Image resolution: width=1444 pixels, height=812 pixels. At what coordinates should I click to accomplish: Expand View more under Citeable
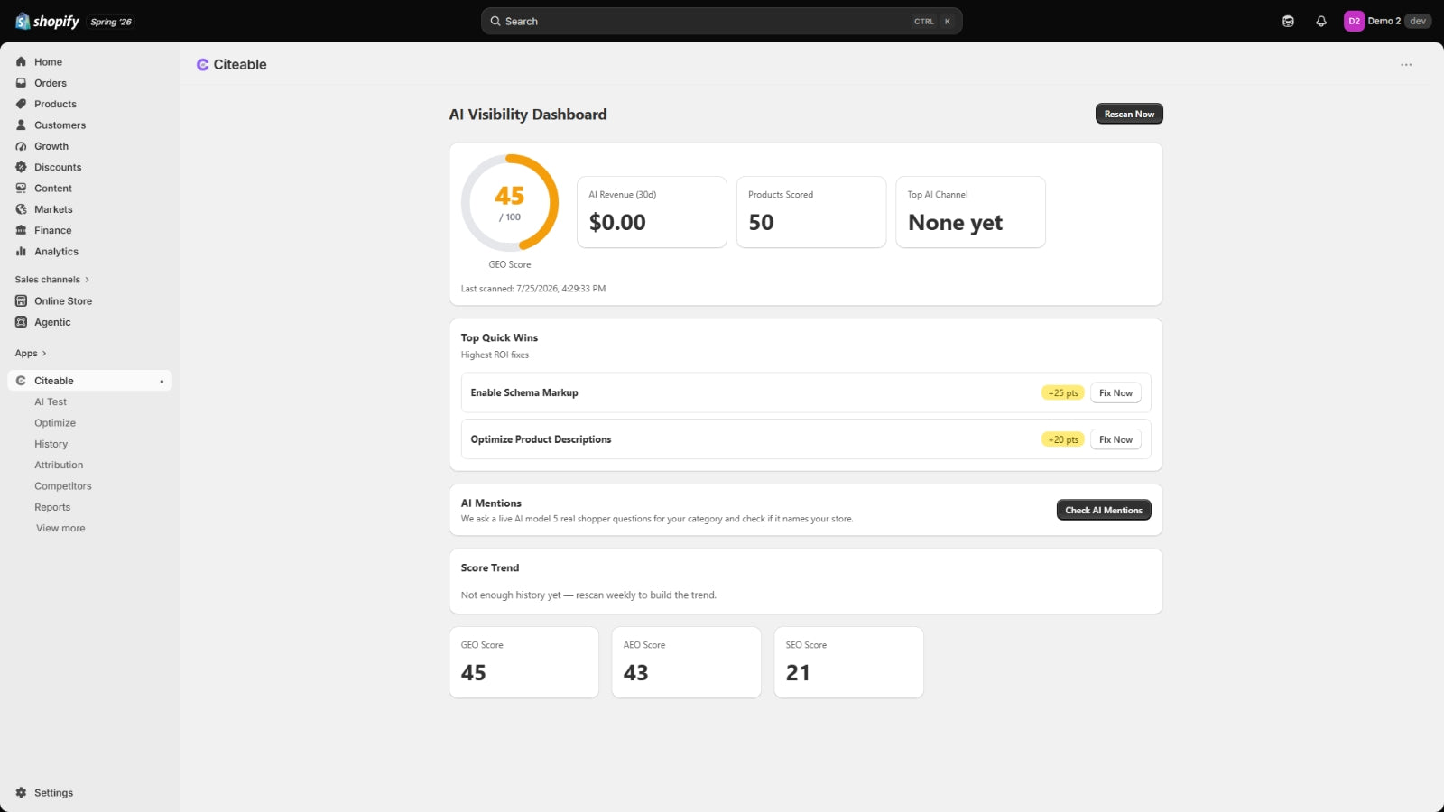(60, 528)
